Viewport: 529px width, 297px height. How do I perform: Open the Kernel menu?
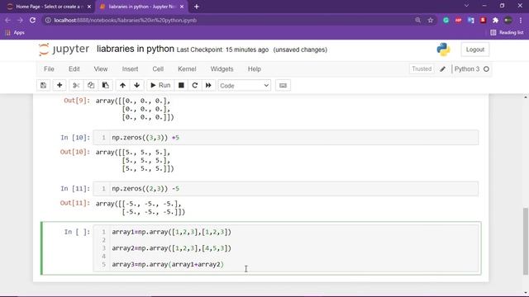pos(187,69)
